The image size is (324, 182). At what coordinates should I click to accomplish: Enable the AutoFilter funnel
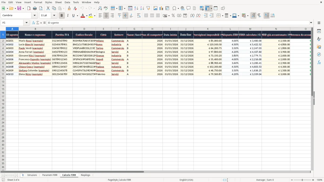[x=148, y=8]
